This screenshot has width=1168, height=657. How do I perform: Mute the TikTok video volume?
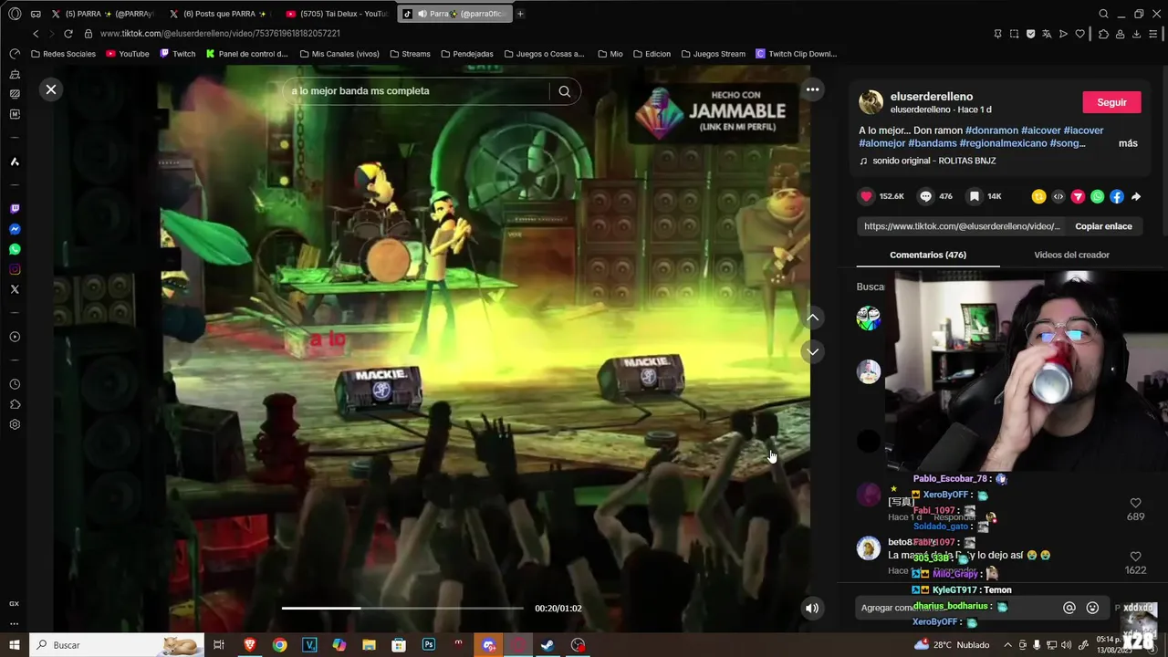click(x=811, y=609)
